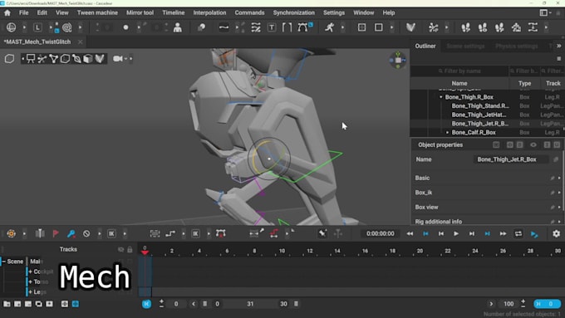Expand Bone_Calf.R_Box tree node
Image resolution: width=565 pixels, height=318 pixels.
(448, 133)
